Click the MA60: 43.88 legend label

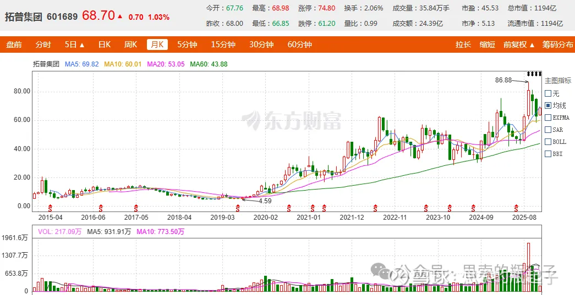(x=209, y=64)
